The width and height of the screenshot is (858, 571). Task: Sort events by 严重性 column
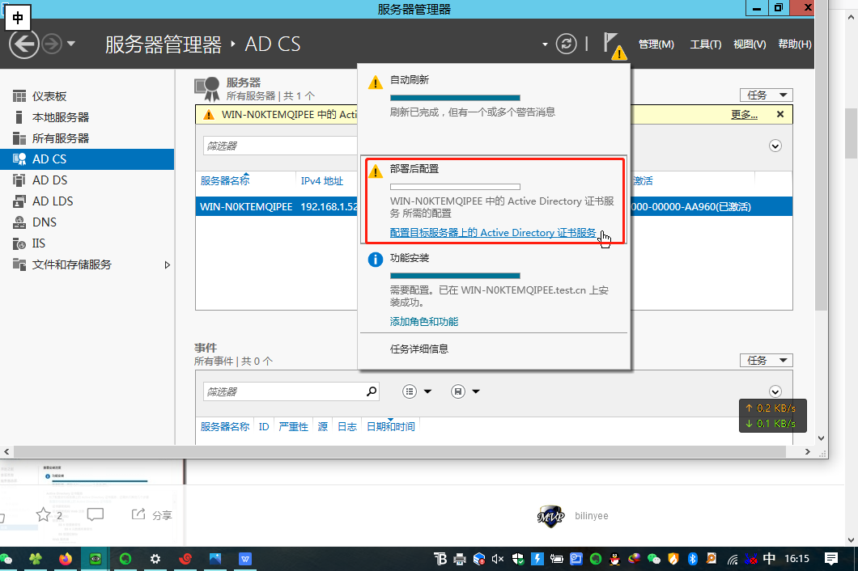293,426
